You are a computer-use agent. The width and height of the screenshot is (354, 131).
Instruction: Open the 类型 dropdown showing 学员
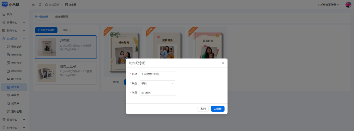tap(158, 83)
